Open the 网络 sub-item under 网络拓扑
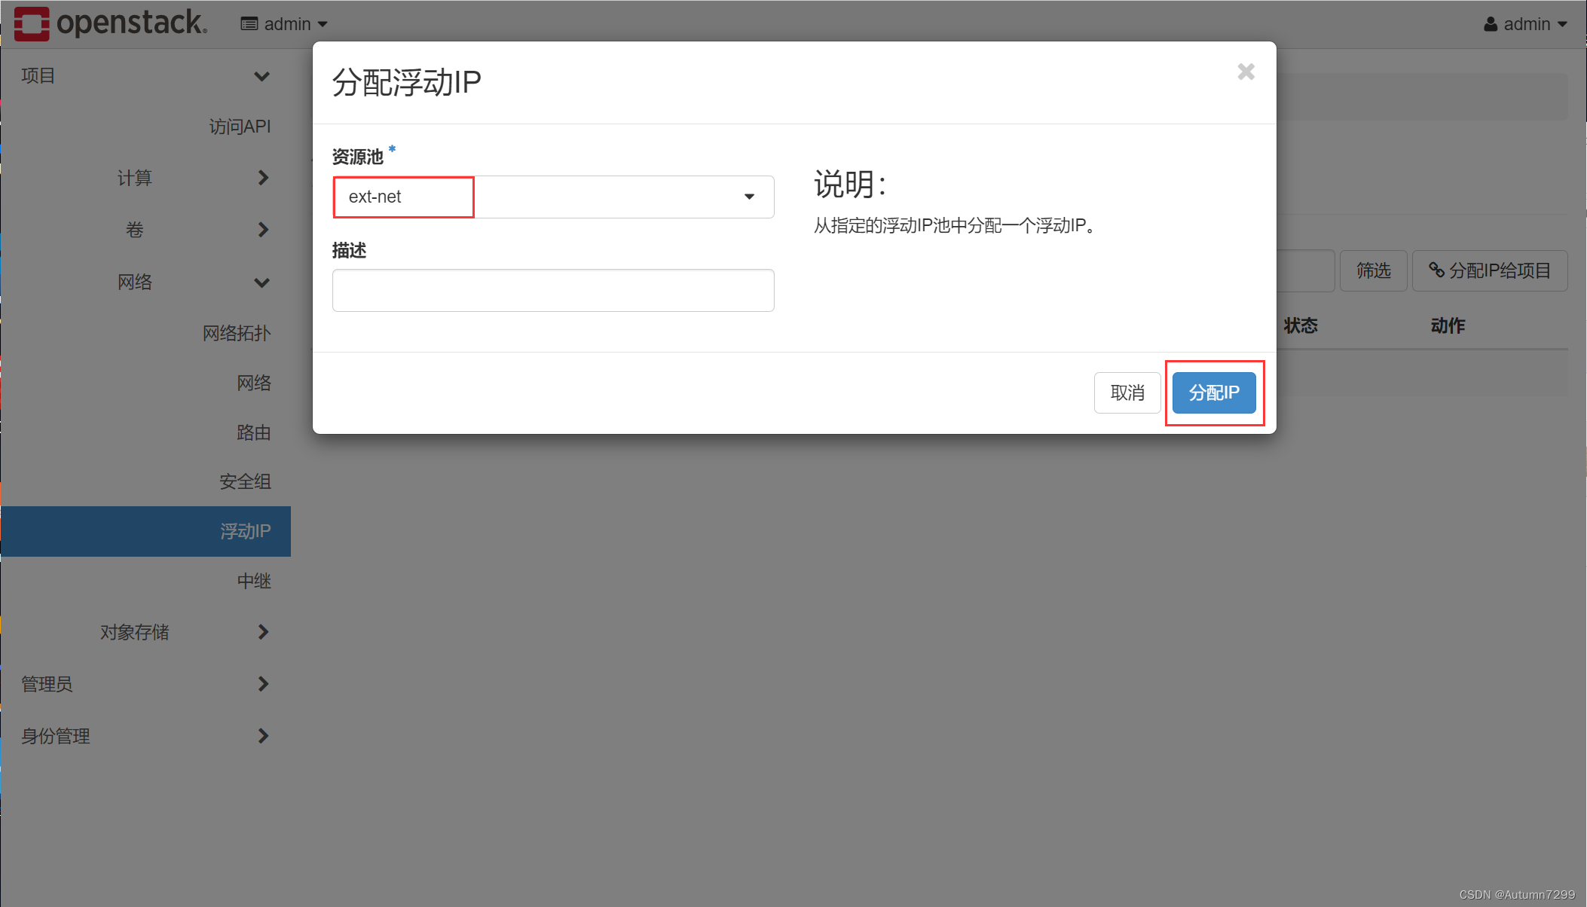Viewport: 1587px width, 907px height. [254, 383]
